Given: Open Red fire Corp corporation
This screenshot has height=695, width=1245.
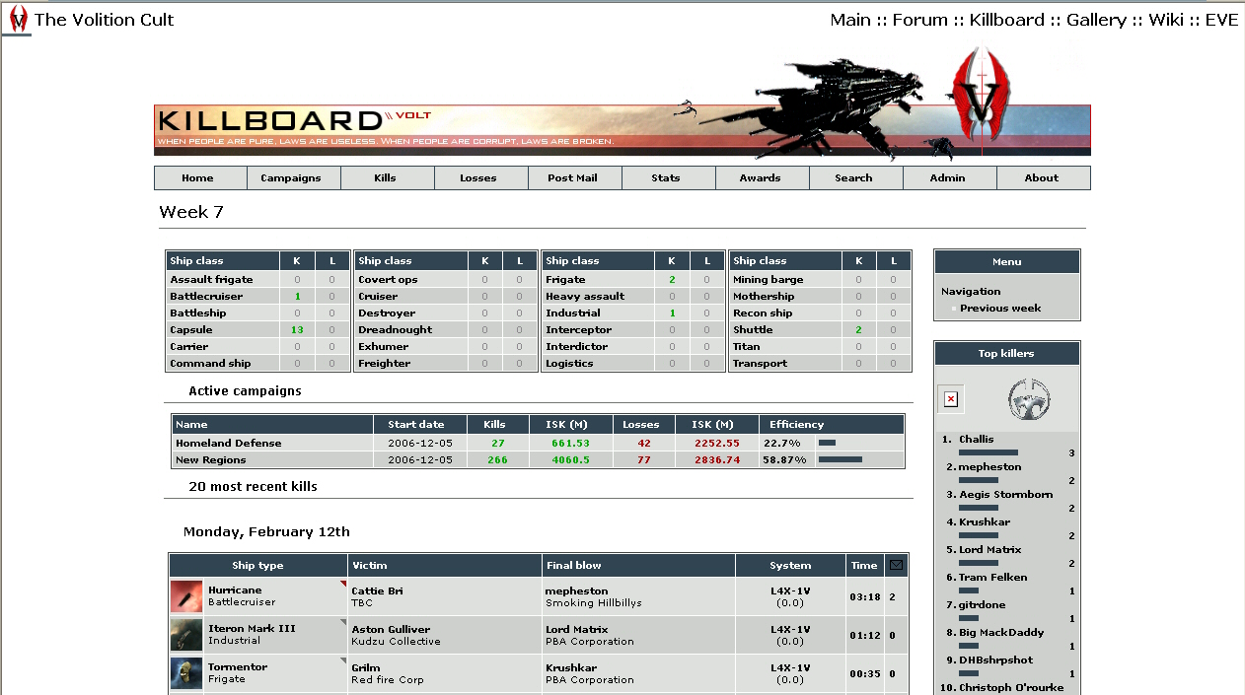Looking at the screenshot, I should pyautogui.click(x=388, y=679).
